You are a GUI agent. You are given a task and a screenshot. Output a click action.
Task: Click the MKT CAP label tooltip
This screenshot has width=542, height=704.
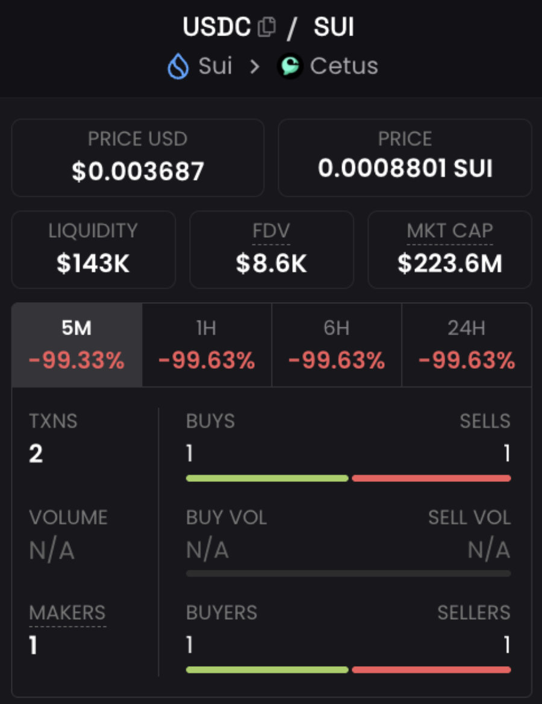[x=450, y=231]
